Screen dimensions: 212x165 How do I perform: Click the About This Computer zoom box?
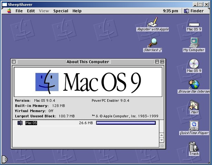(x=157, y=62)
